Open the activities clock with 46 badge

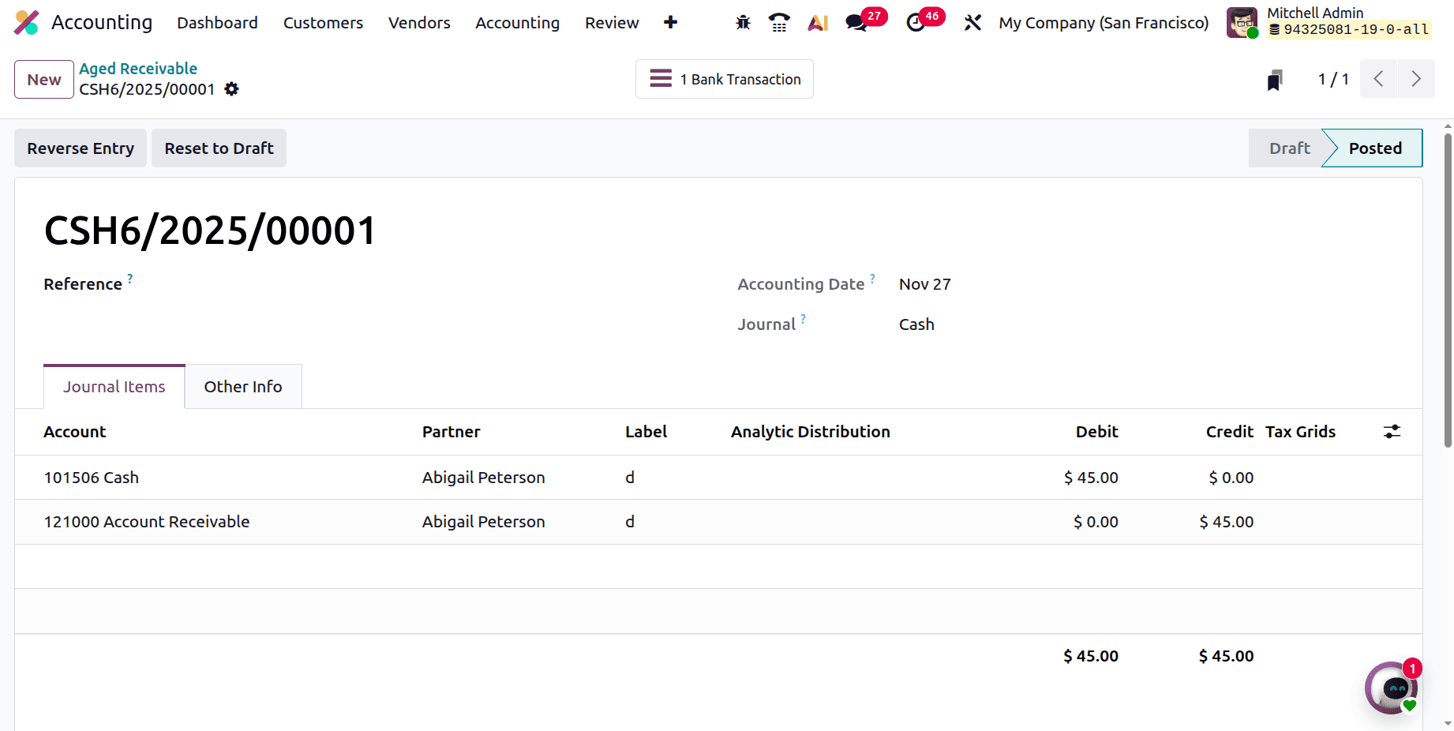coord(916,23)
